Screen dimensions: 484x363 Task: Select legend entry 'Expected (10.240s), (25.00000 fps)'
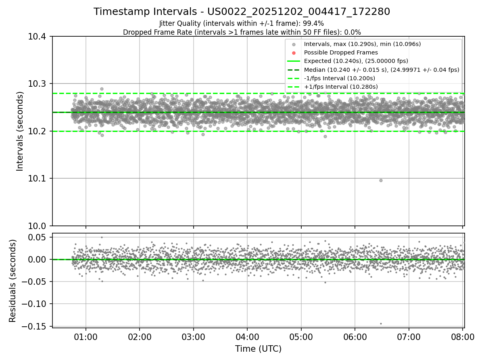pyautogui.click(x=356, y=61)
